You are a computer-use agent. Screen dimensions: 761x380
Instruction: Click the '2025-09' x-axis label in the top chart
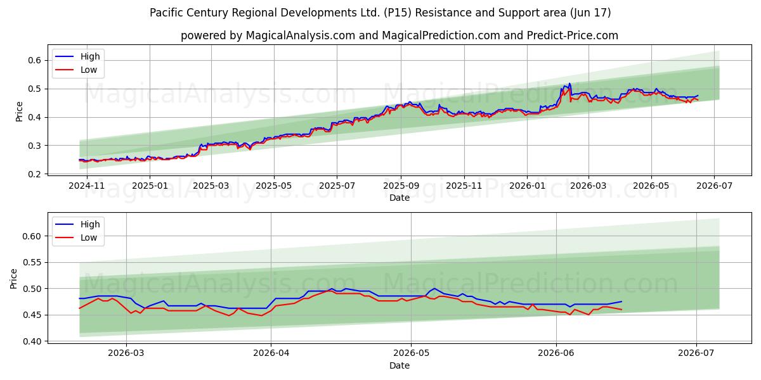click(x=401, y=186)
